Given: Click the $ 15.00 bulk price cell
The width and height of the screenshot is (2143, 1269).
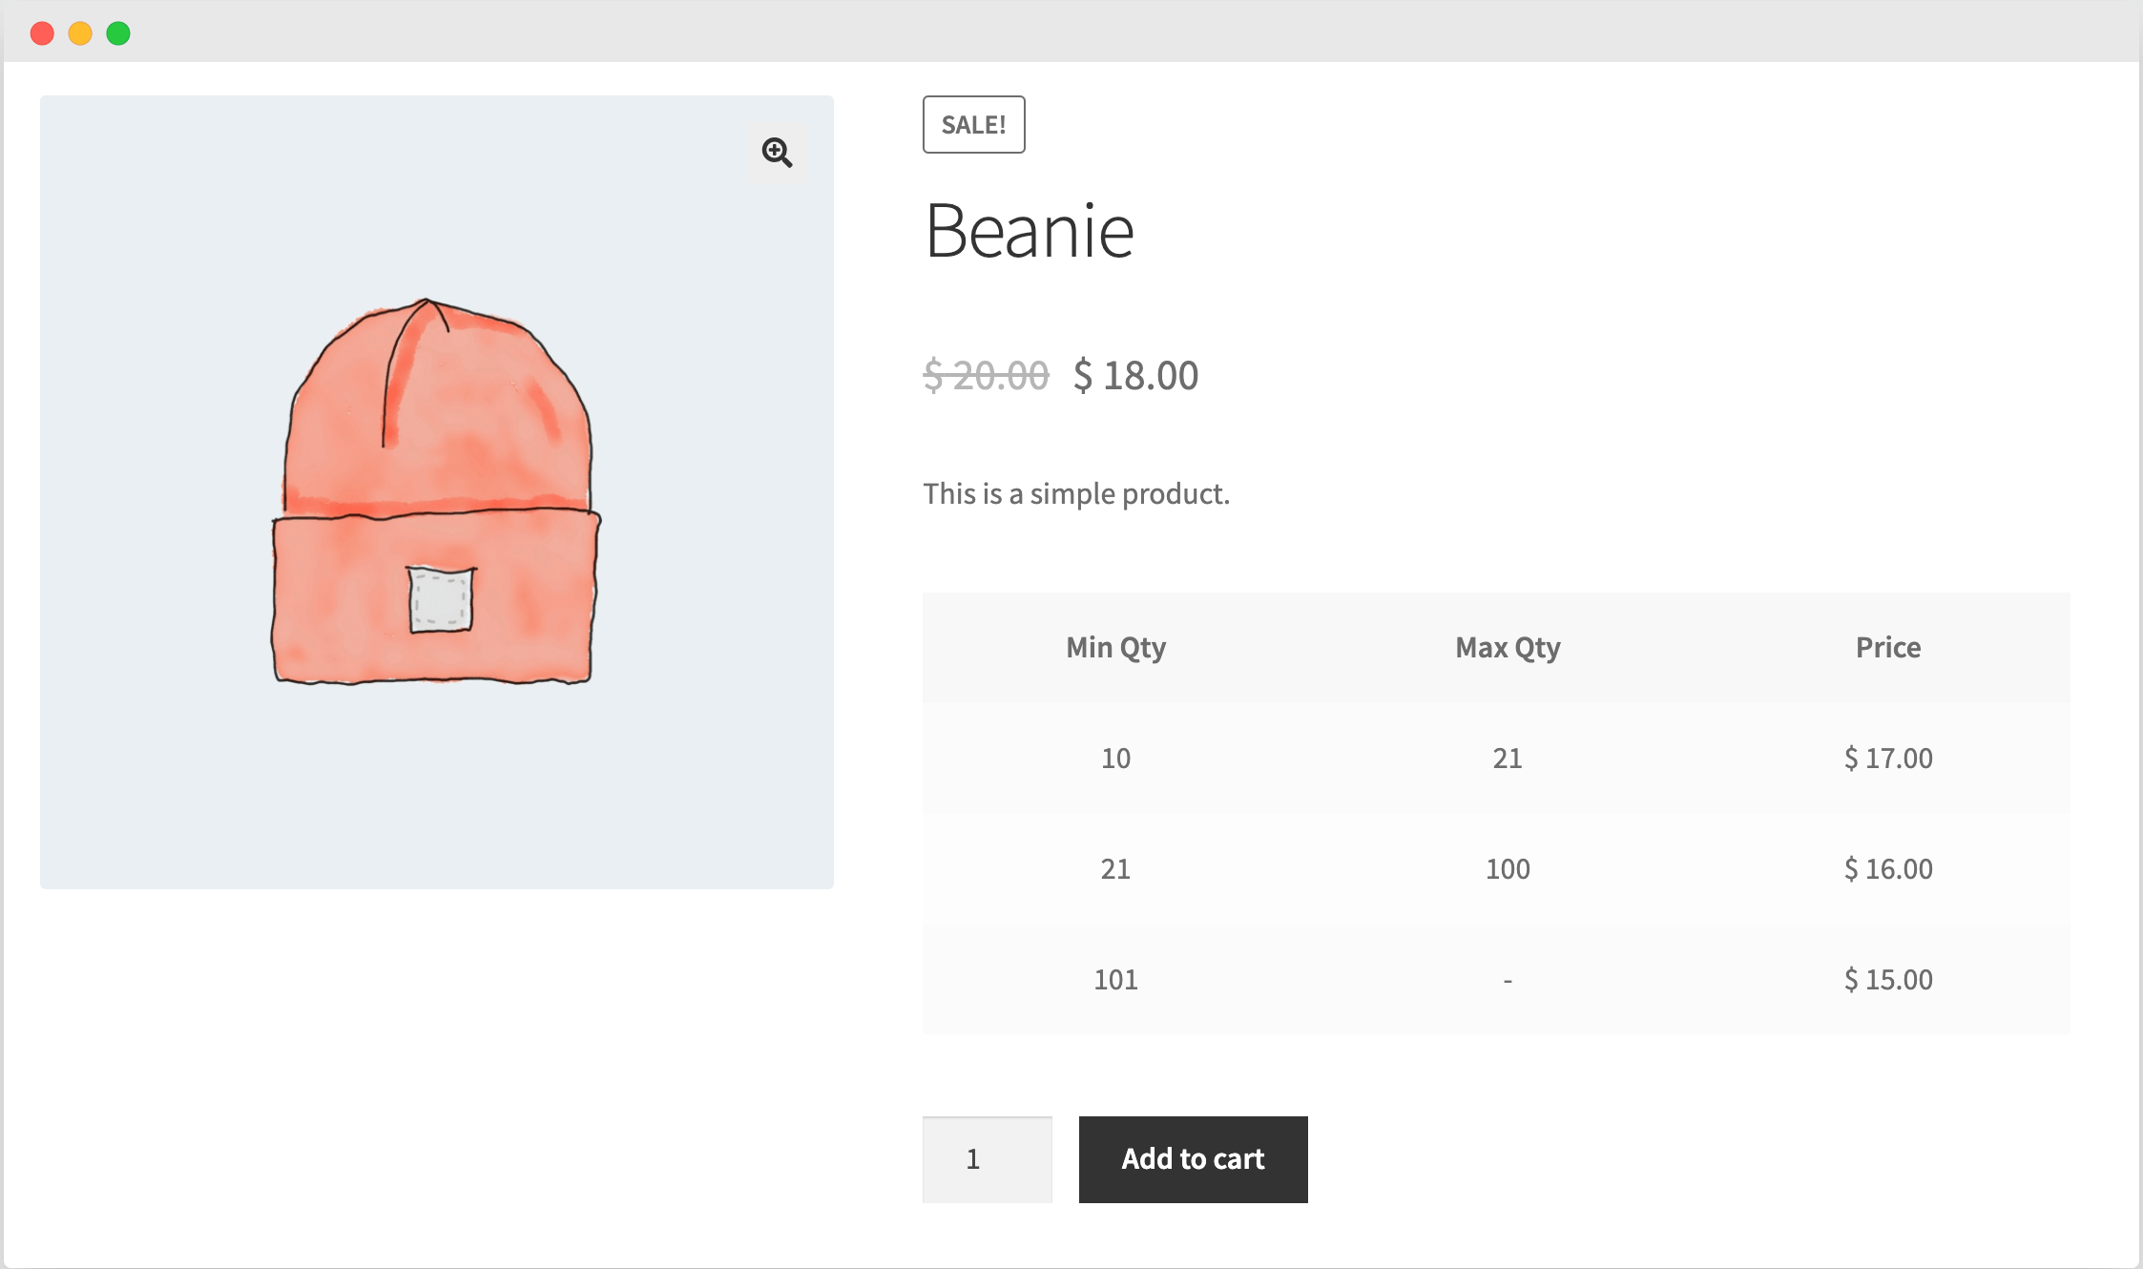Looking at the screenshot, I should (1887, 979).
